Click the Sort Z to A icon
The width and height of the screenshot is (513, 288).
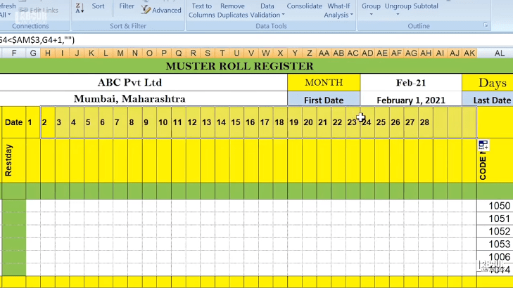point(80,8)
